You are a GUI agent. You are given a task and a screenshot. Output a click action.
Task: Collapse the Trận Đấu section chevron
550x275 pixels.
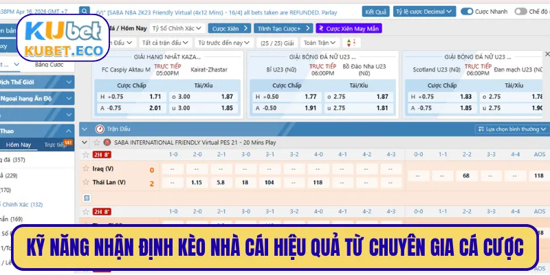tap(84, 129)
